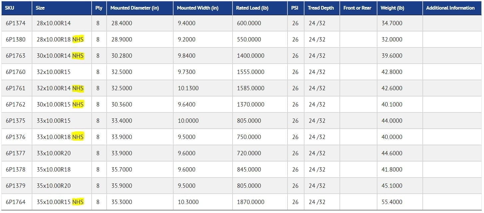Select the Ply column header
484x213 pixels.
point(99,8)
